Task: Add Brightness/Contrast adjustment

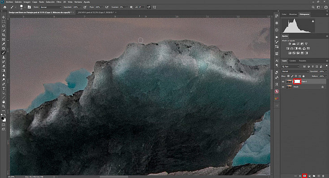Action: [x=290, y=44]
